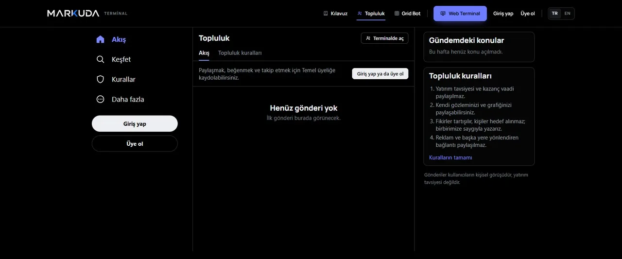Click 'Bu hafta henüz konu açılmadı.' text

point(466,52)
